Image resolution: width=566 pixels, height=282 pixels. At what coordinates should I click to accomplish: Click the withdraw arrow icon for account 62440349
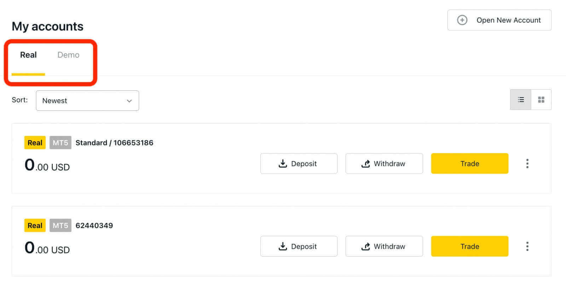coord(365,246)
